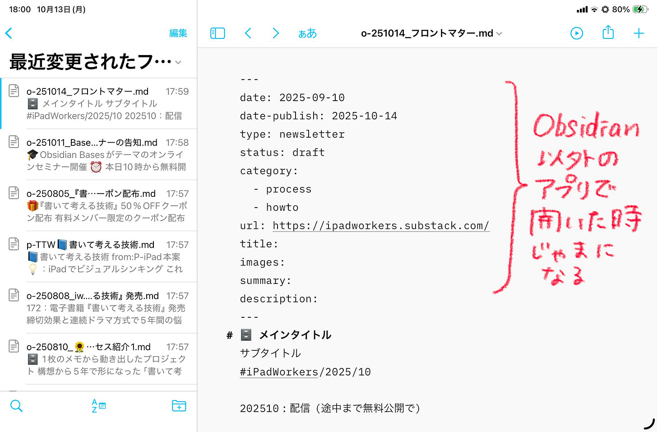Tap the #iPadWorkers/2025/10 tag
Viewport: 657px width, 432px height.
coord(305,372)
